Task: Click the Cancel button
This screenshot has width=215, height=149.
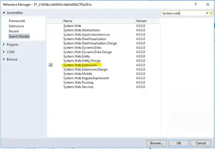Action: tap(201, 143)
